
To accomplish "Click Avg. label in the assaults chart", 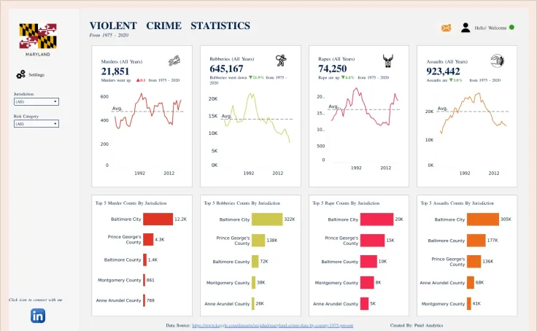I will 442,108.
